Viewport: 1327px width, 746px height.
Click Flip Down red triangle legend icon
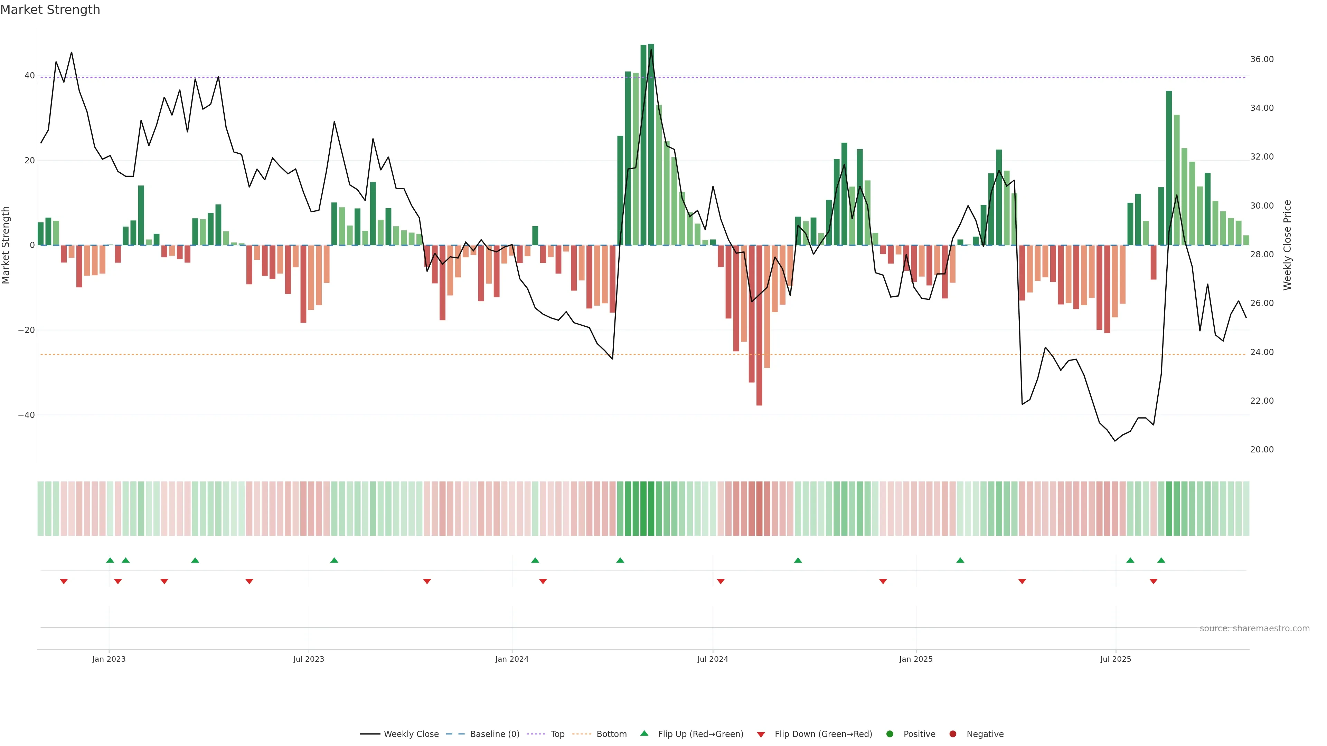[x=761, y=735]
